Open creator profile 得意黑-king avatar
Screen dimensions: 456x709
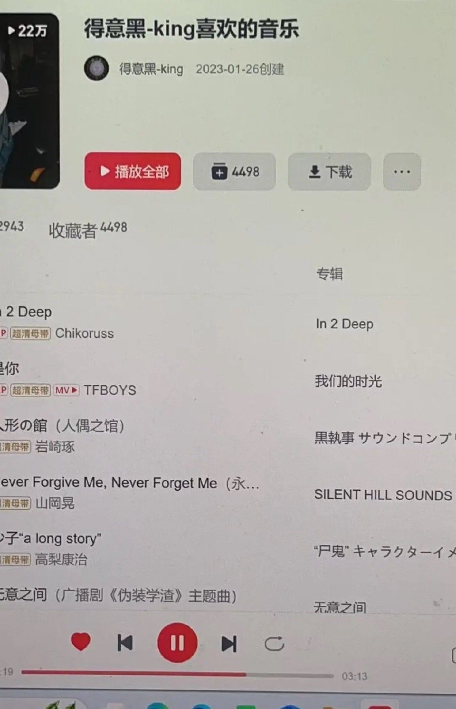(x=96, y=68)
